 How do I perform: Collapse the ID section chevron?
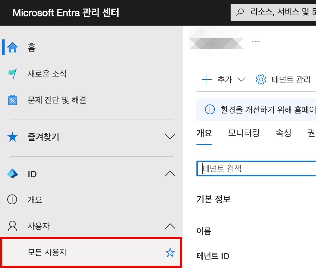point(170,173)
